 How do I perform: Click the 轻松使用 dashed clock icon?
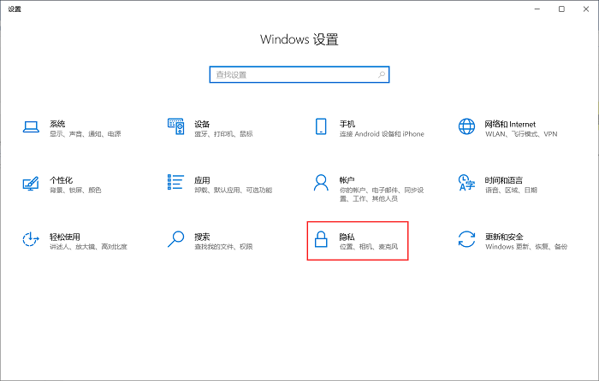[31, 240]
